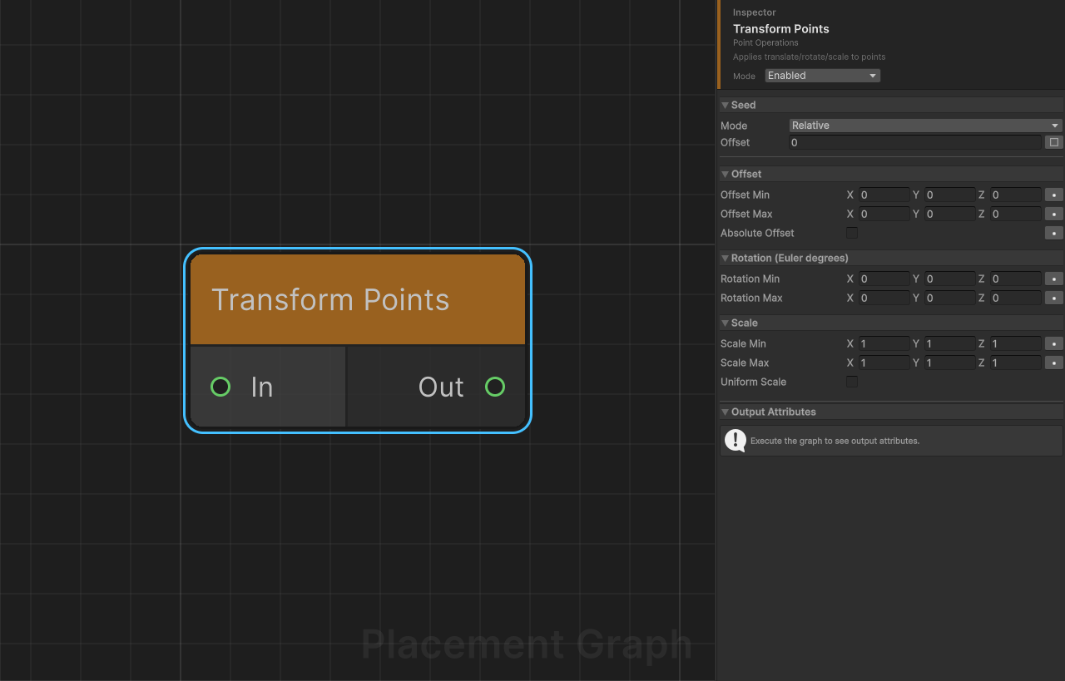This screenshot has width=1065, height=681.
Task: Open the Seed Mode dropdown showing Relative
Action: click(x=925, y=126)
